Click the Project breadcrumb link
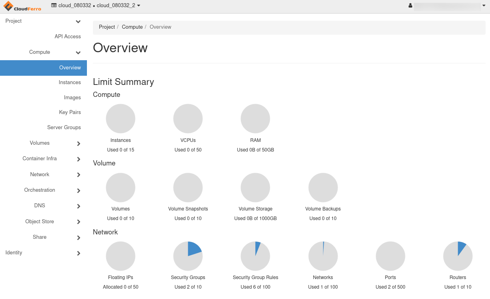Viewport: 490px width, 299px height. click(107, 27)
